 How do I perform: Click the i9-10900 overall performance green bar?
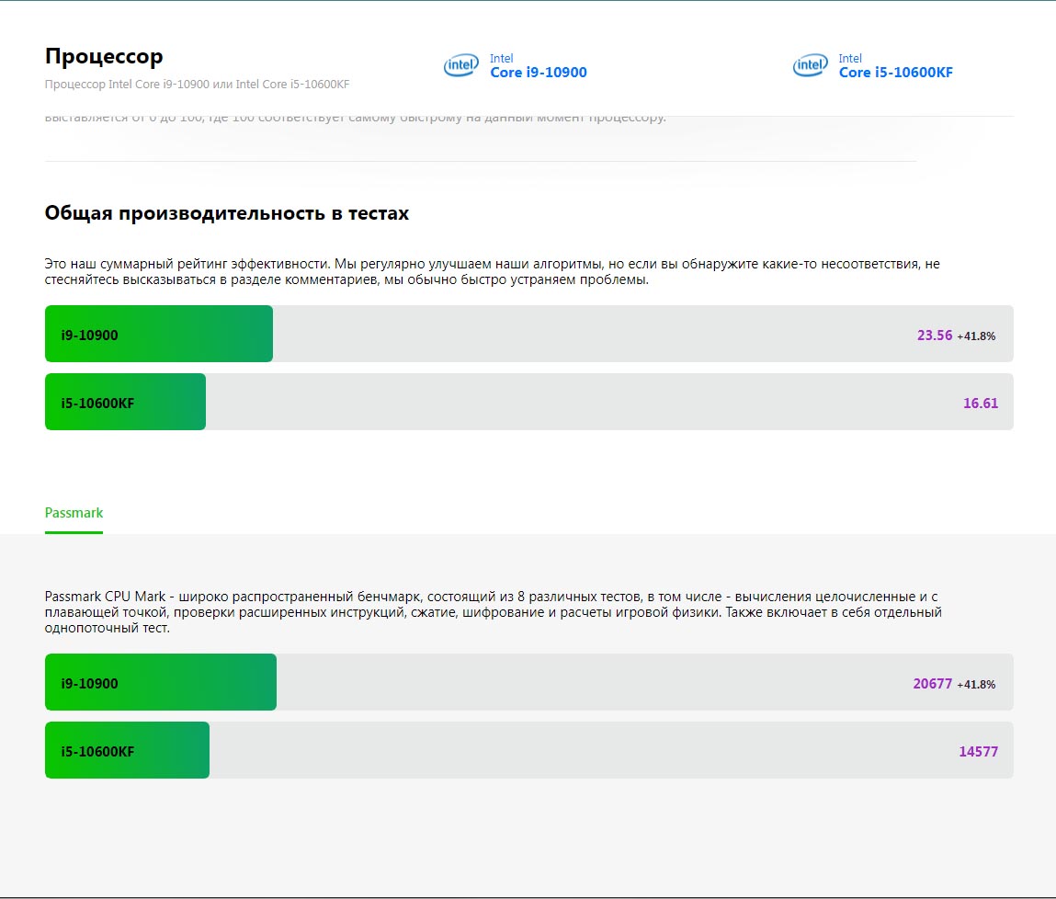[x=159, y=334]
